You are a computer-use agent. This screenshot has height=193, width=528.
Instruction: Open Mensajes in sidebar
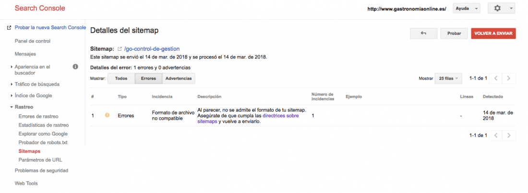25,54
